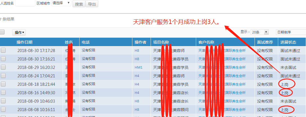Tick checkbox for row 2018-08-30 17:17:28
The height and width of the screenshot is (117, 306).
pos(3,50)
